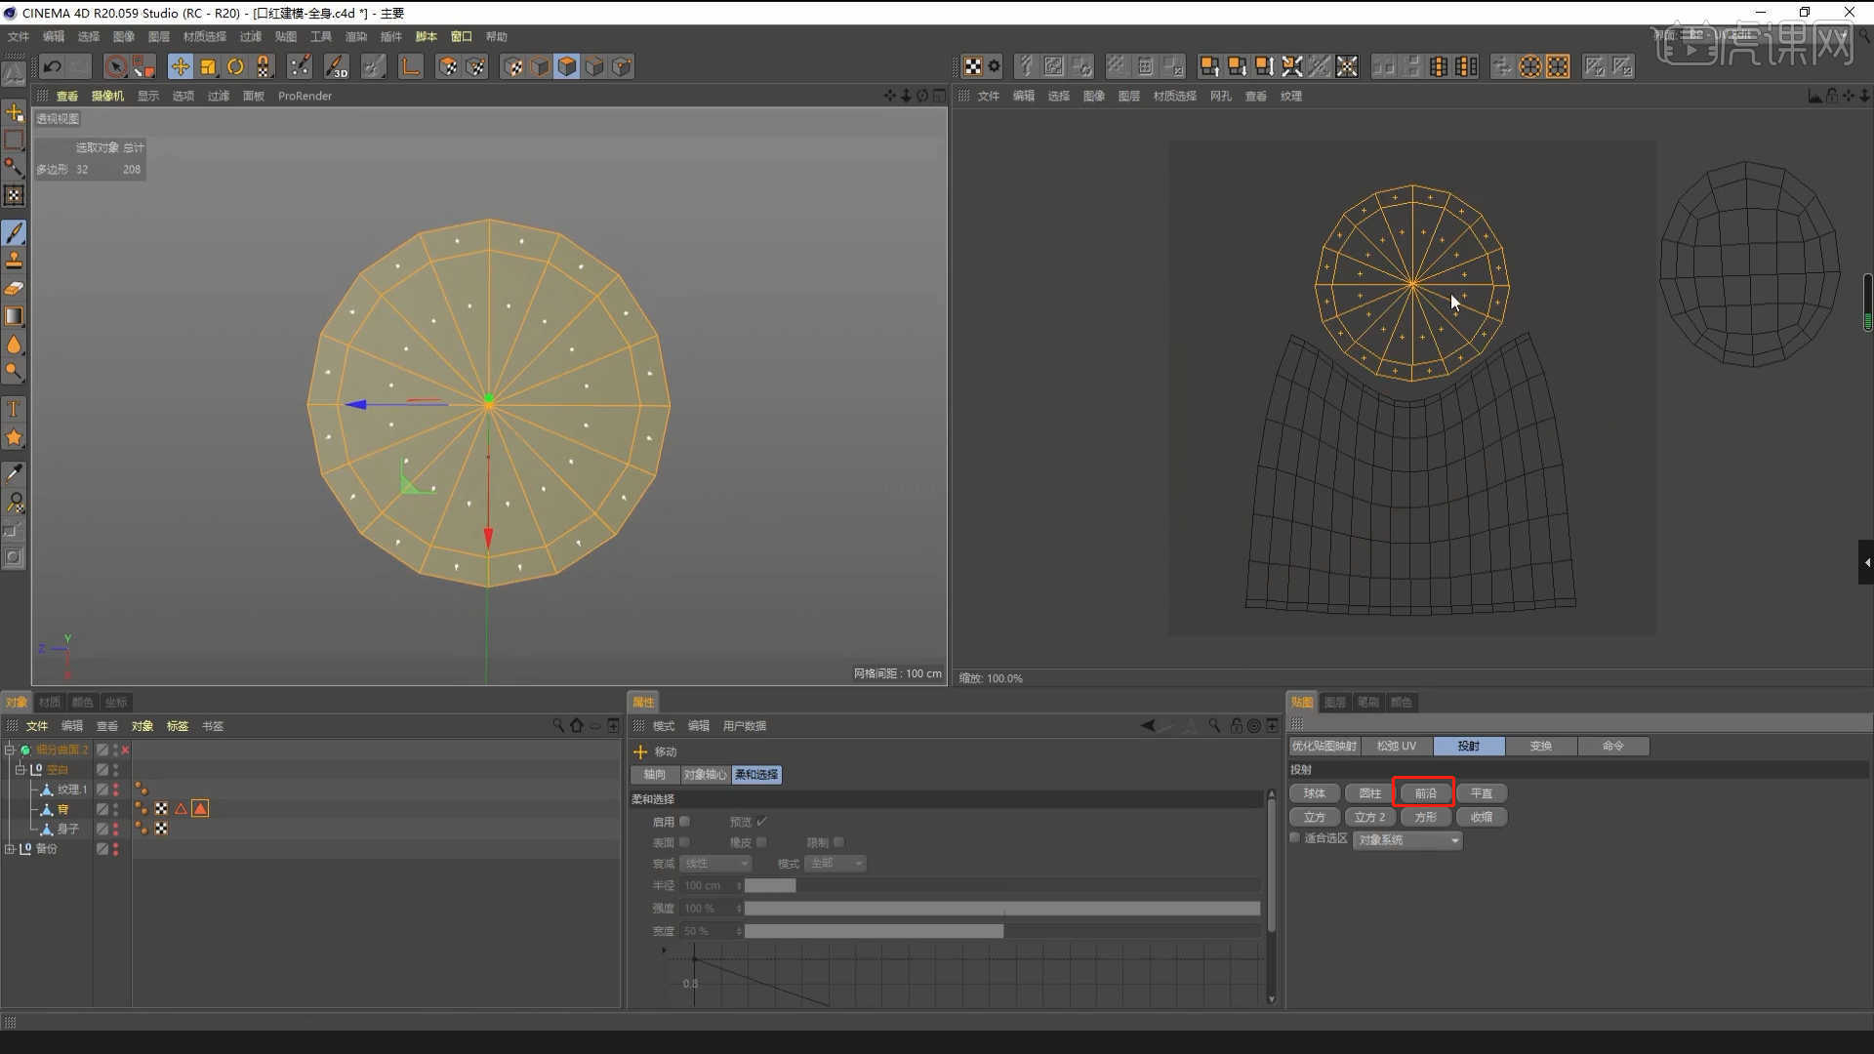
Task: Switch to the 柔和选择 tab
Action: coord(756,774)
